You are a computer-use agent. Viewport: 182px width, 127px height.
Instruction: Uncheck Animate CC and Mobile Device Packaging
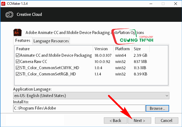18,55
